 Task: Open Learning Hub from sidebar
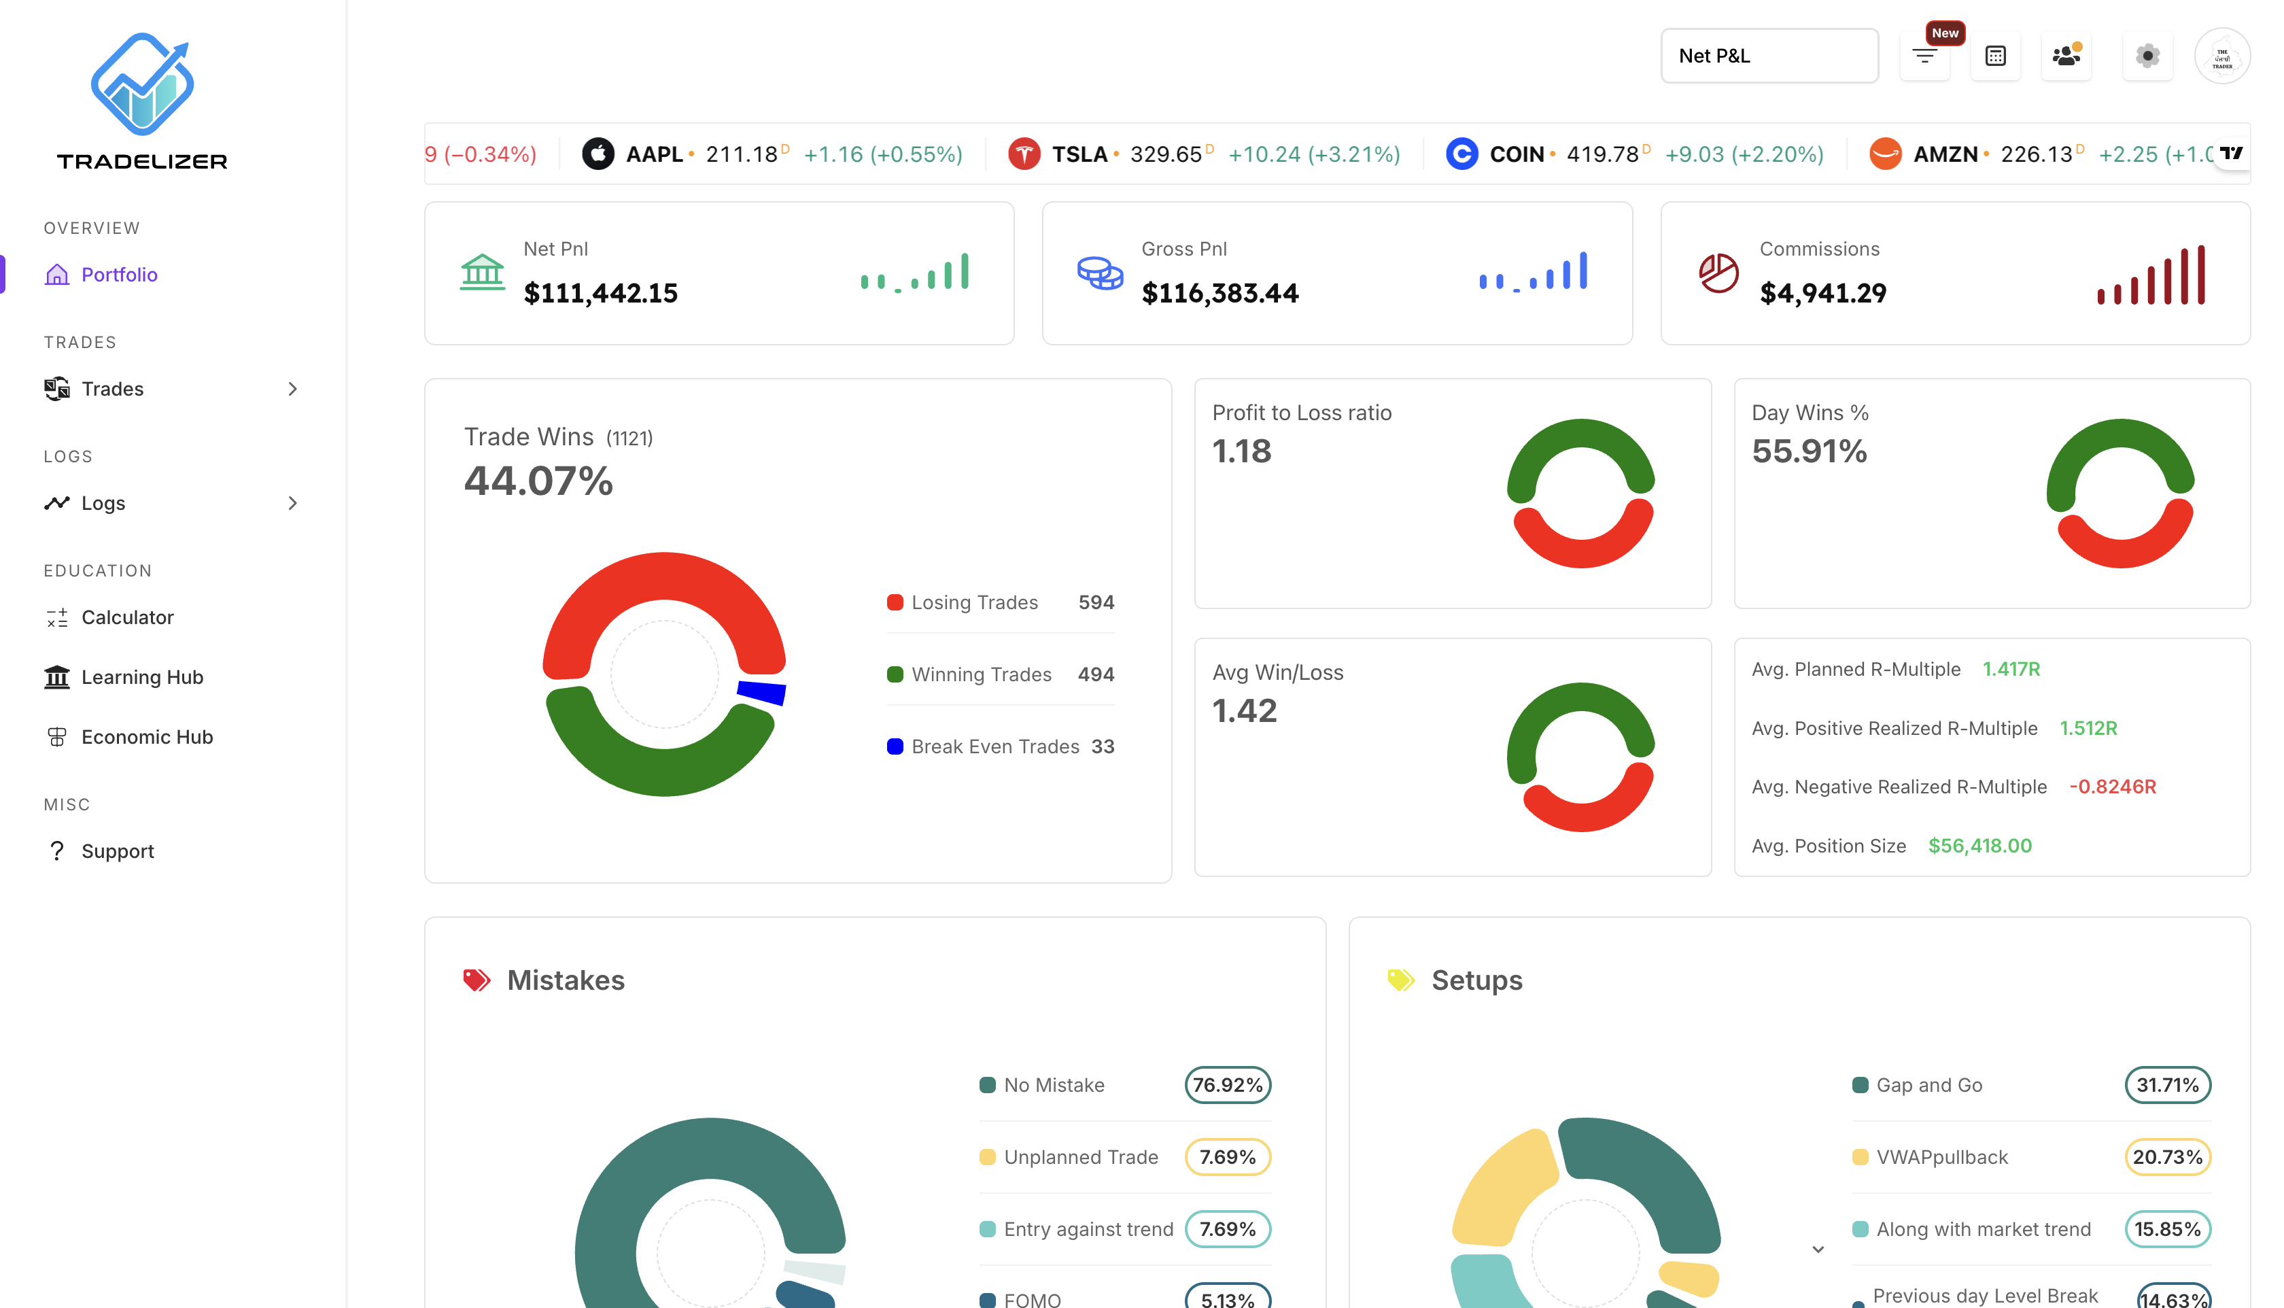tap(142, 677)
